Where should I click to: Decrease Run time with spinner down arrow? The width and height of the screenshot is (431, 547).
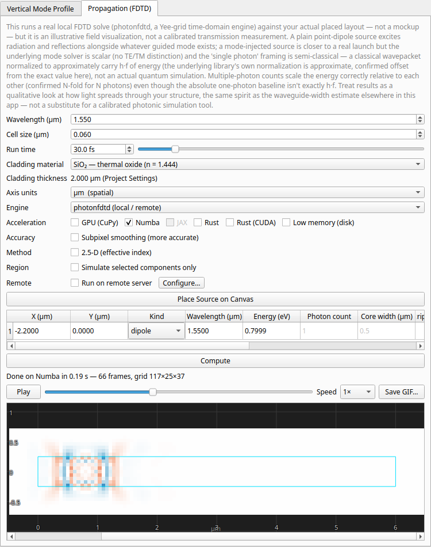[129, 152]
